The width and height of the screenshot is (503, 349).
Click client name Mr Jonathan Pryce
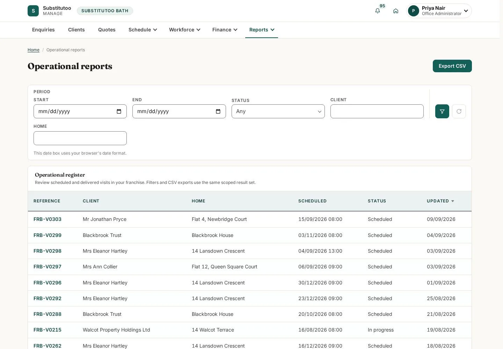click(105, 219)
